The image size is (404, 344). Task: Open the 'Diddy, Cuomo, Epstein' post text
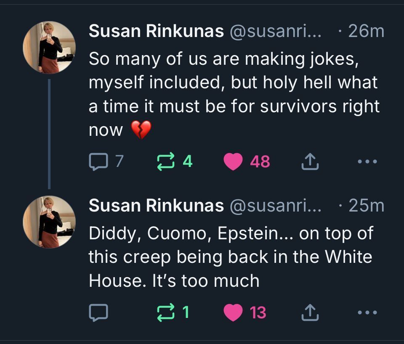click(231, 257)
